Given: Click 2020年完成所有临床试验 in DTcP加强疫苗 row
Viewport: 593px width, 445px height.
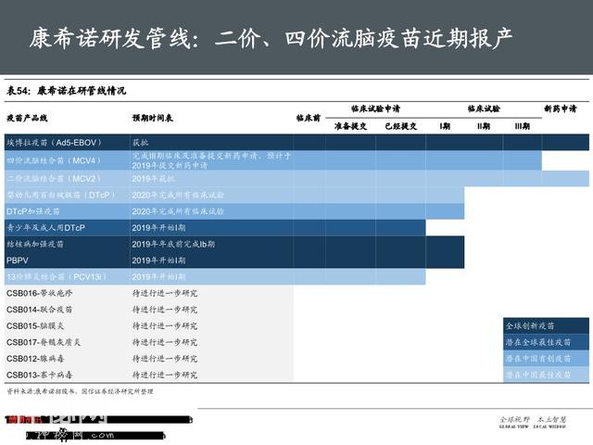Looking at the screenshot, I should [178, 211].
